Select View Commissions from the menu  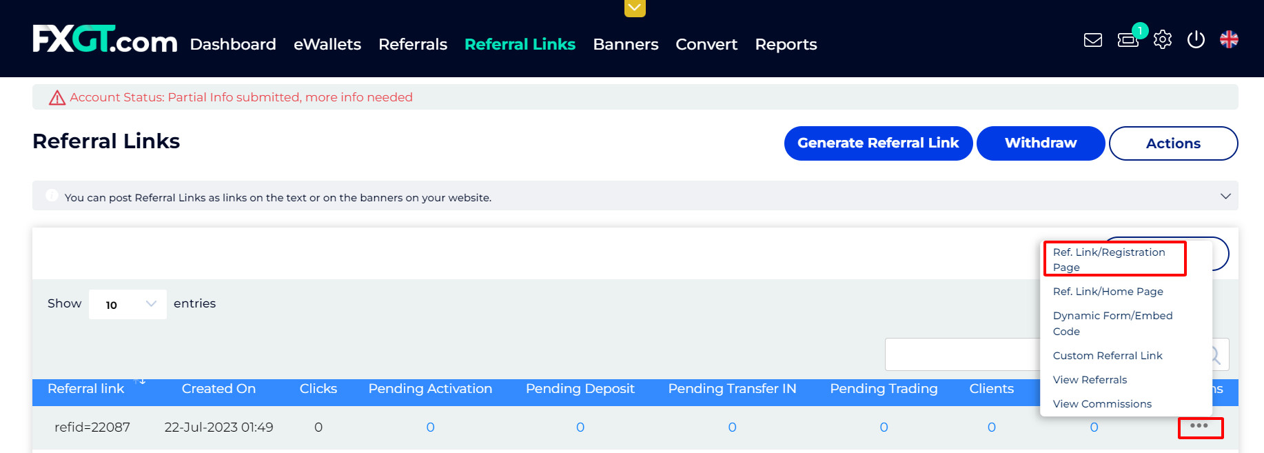click(1101, 404)
